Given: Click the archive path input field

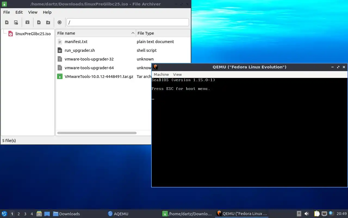Looking at the screenshot, I should tap(128, 22).
